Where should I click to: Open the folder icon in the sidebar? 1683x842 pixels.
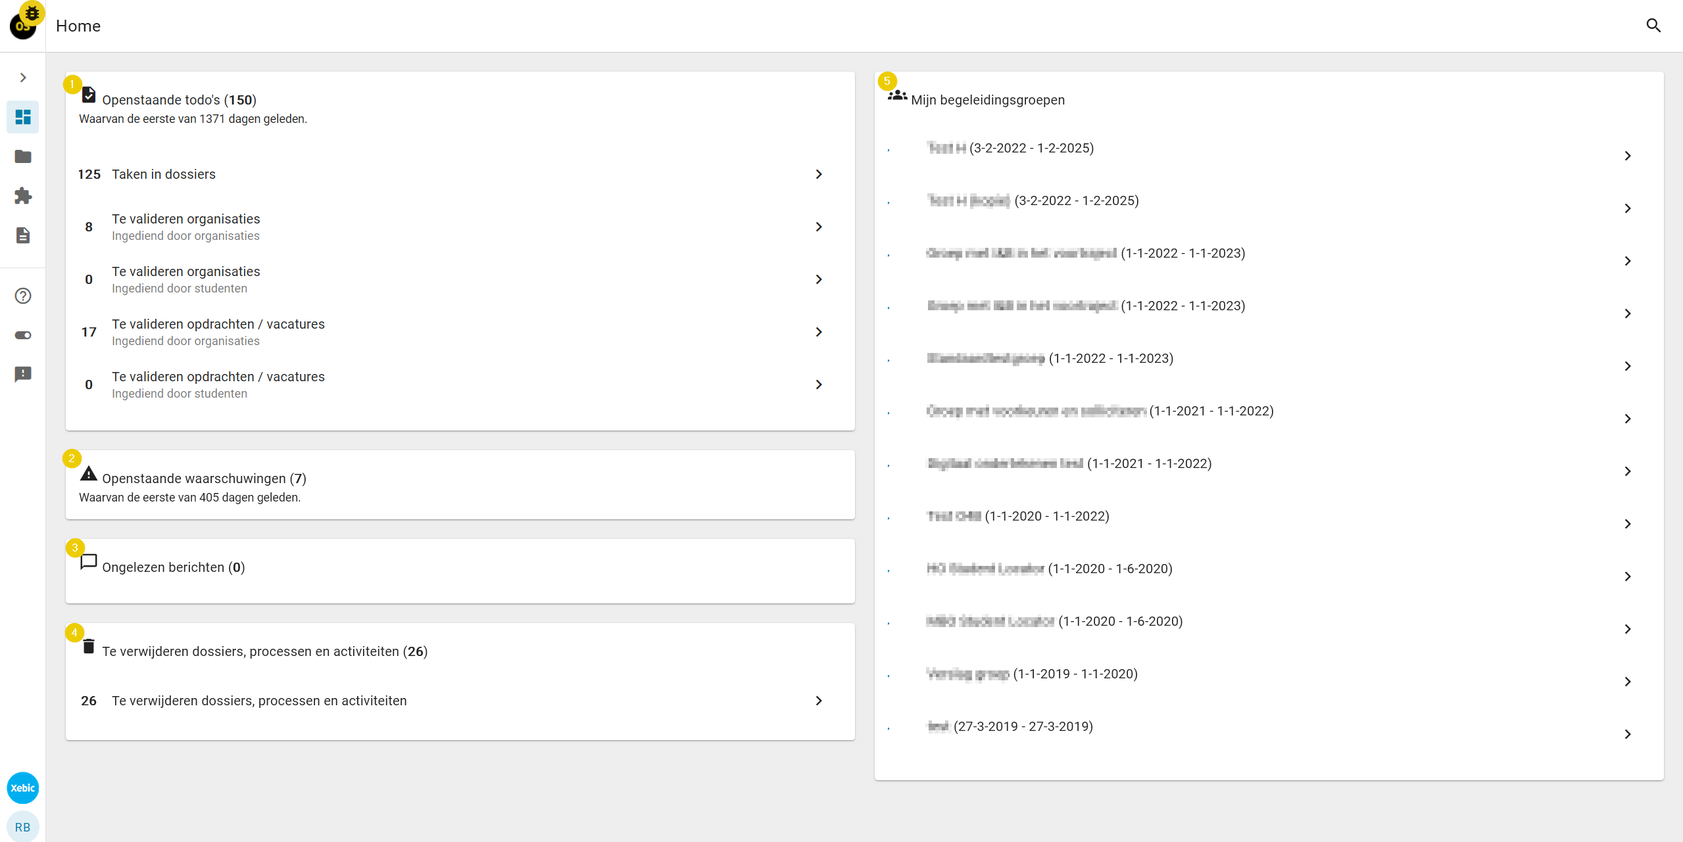click(22, 156)
